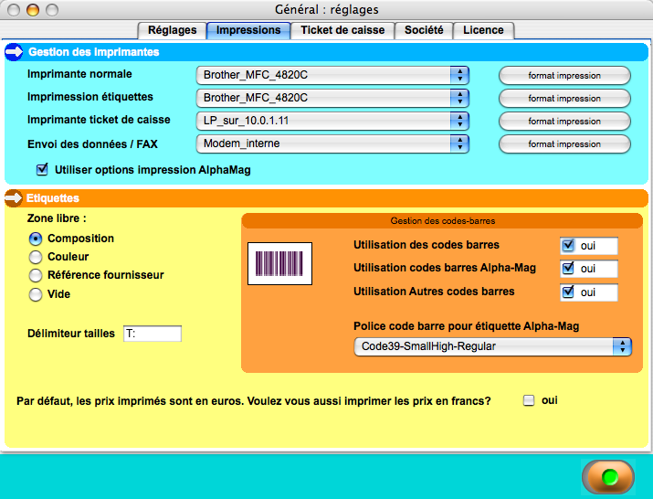This screenshot has height=499, width=653.
Task: Click the blue arrow icon beside Gestion des imprimantes
Action: (14, 52)
